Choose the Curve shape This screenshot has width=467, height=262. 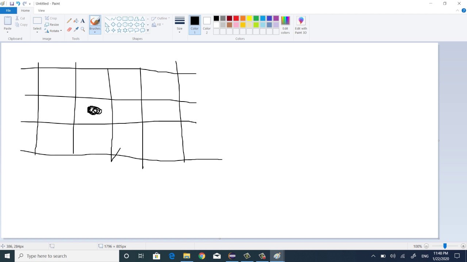point(113,19)
